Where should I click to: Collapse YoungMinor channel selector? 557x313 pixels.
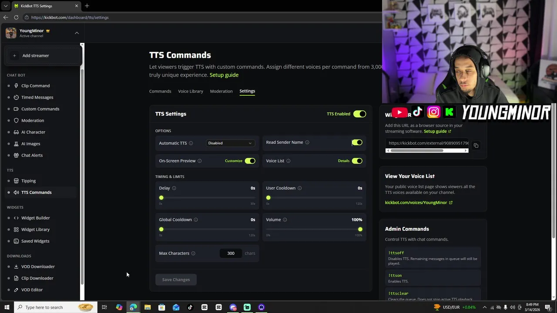pyautogui.click(x=77, y=33)
